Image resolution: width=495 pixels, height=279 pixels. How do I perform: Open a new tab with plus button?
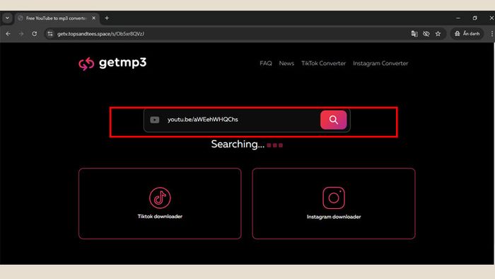tap(107, 18)
